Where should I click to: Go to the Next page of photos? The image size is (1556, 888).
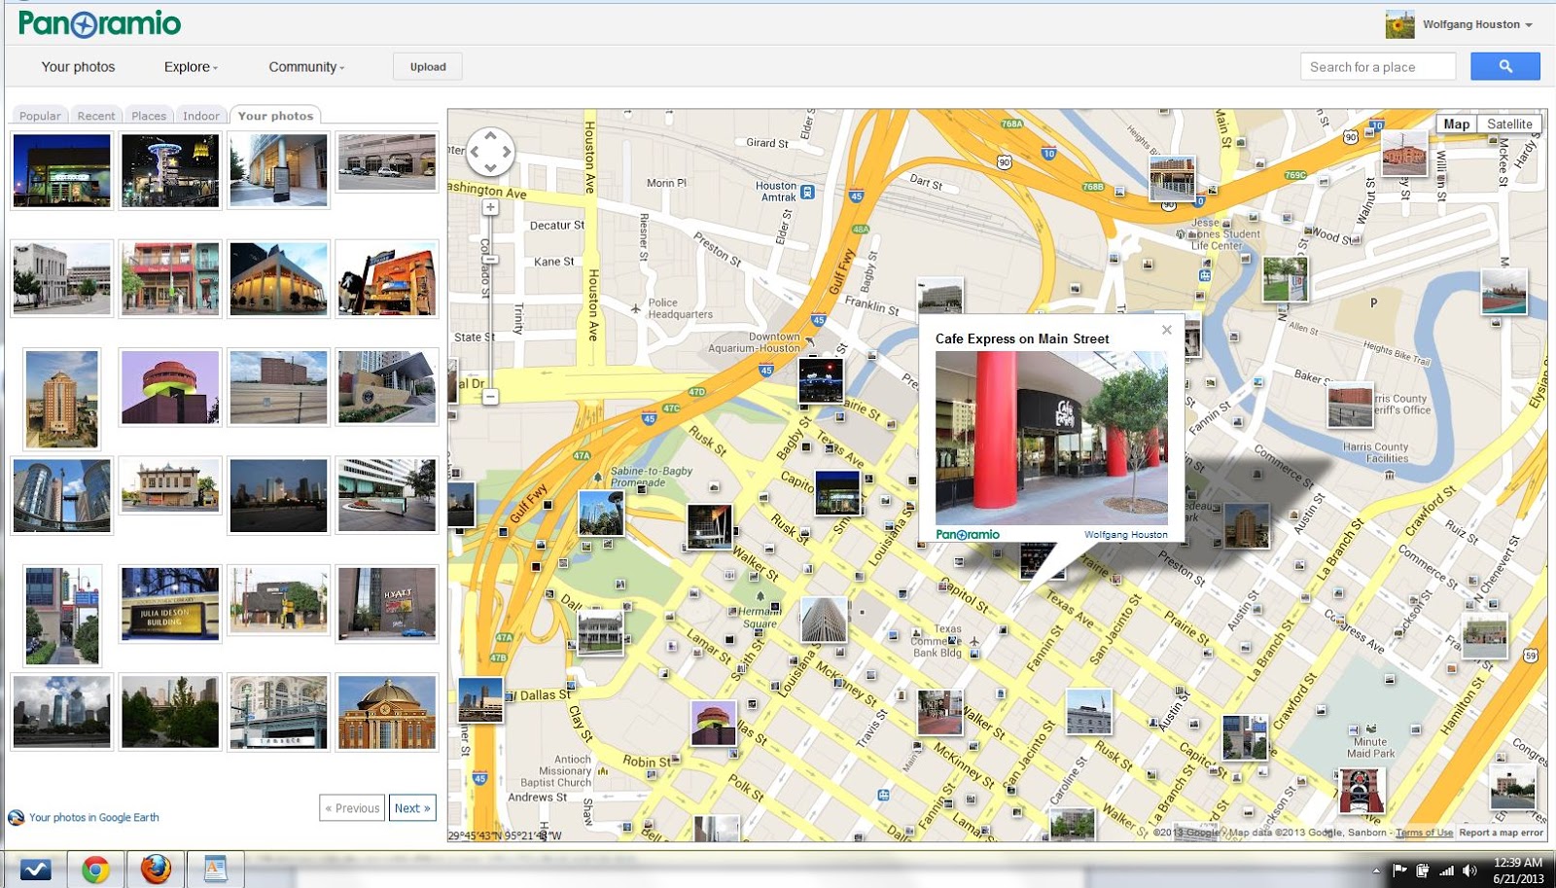coord(412,808)
